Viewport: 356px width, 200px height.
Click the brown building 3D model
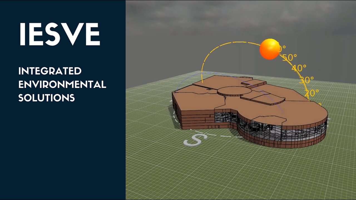[x=250, y=111]
